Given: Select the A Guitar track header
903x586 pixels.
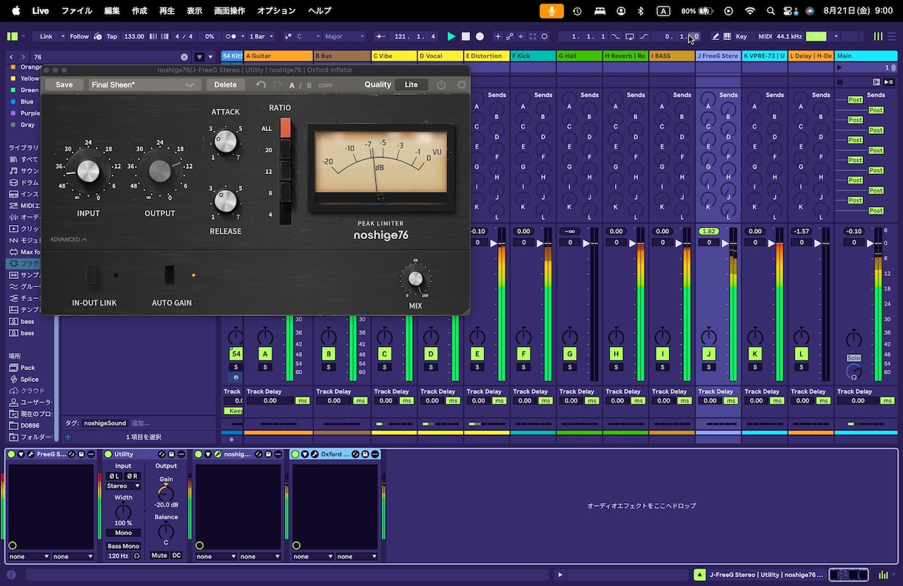Looking at the screenshot, I should pyautogui.click(x=278, y=56).
